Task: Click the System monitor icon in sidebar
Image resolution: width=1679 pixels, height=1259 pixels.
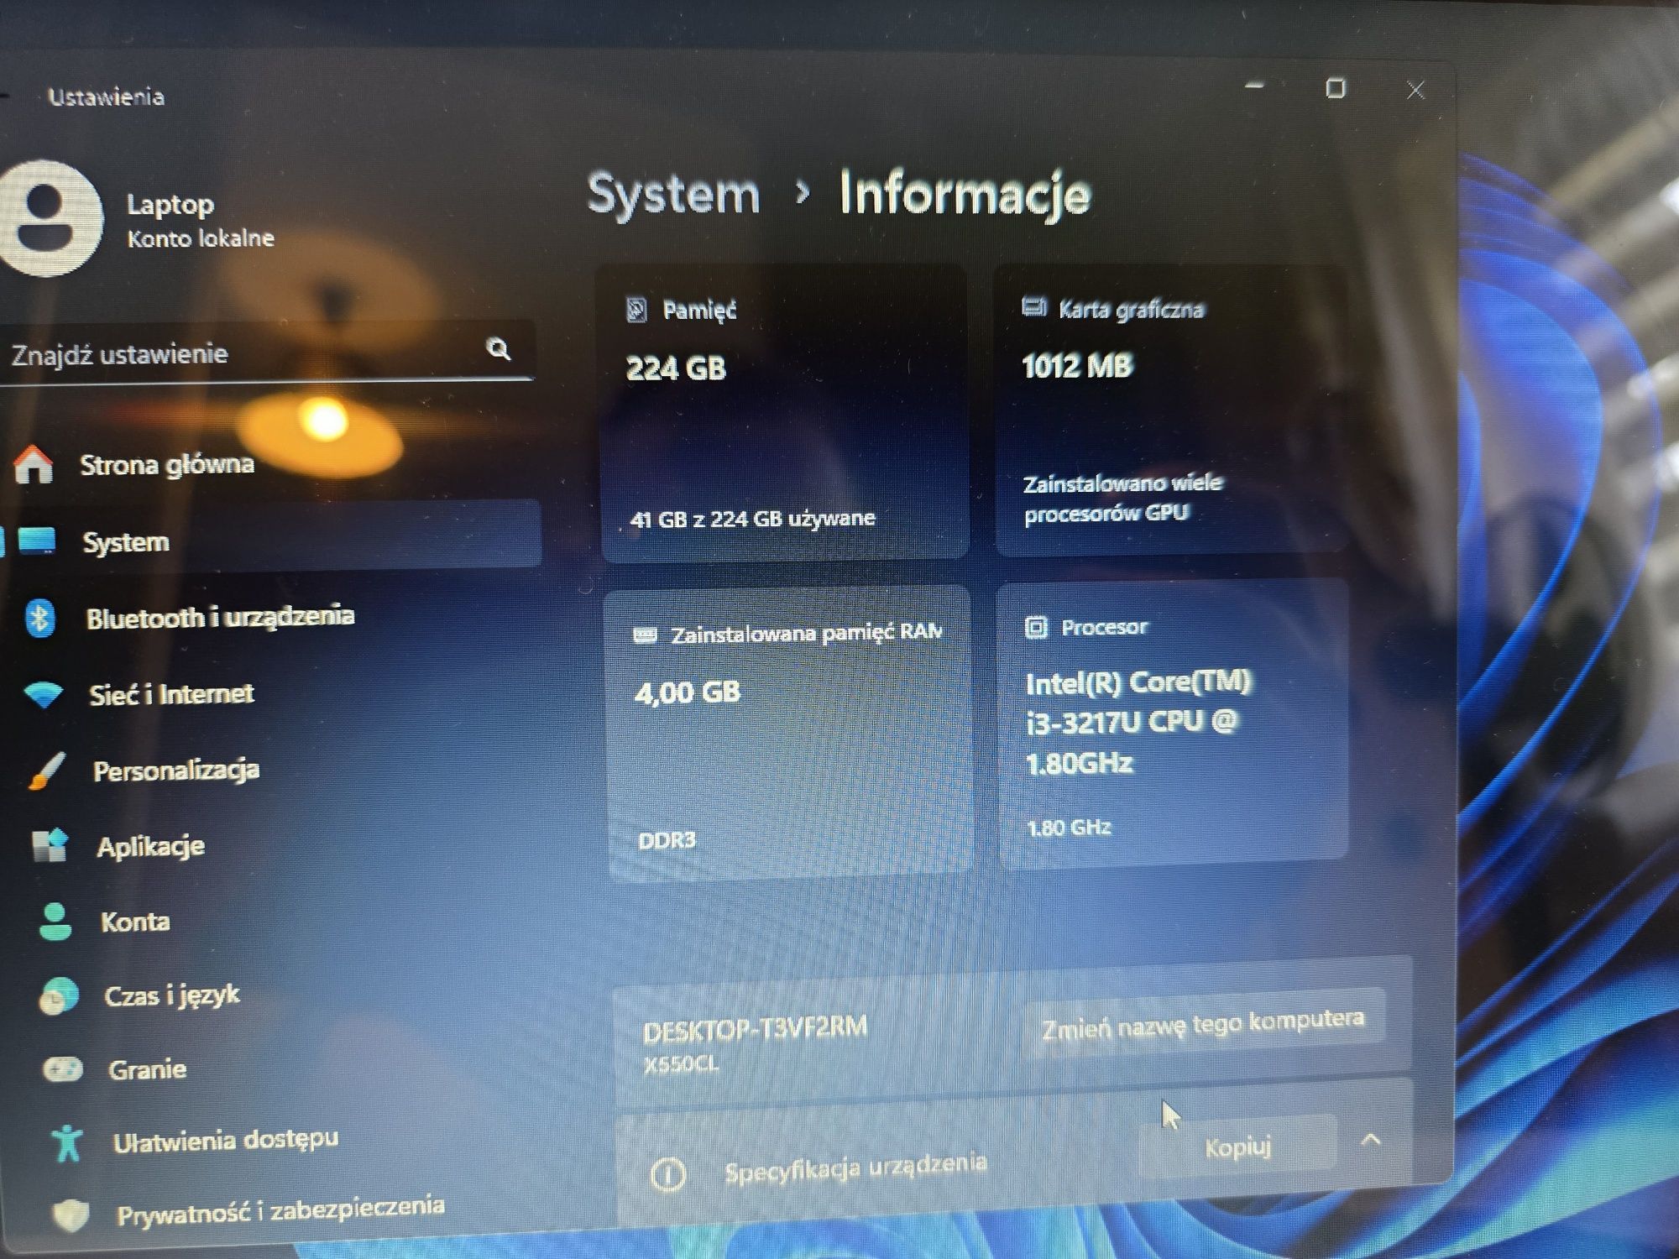Action: (x=37, y=541)
